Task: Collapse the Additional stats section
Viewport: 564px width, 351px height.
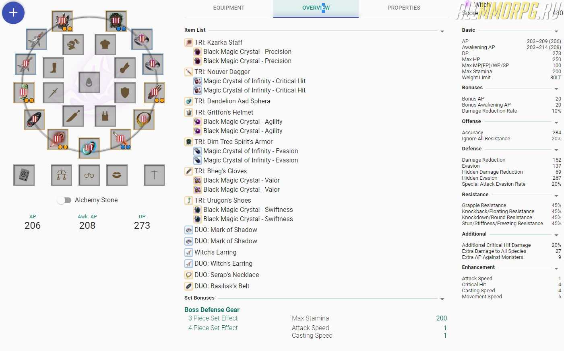Action: coord(556,235)
